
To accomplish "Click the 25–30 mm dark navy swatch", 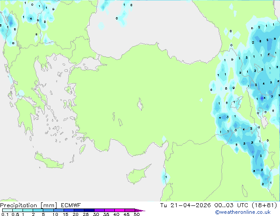I will (89, 210).
